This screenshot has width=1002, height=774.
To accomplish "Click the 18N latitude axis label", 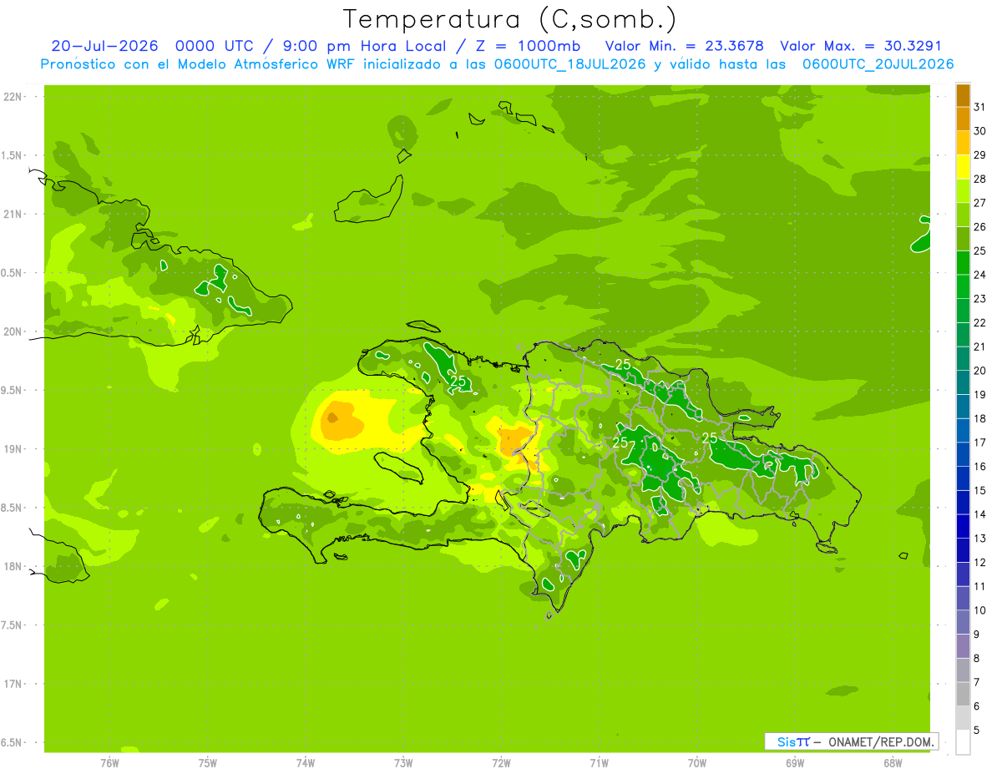I will 13,566.
